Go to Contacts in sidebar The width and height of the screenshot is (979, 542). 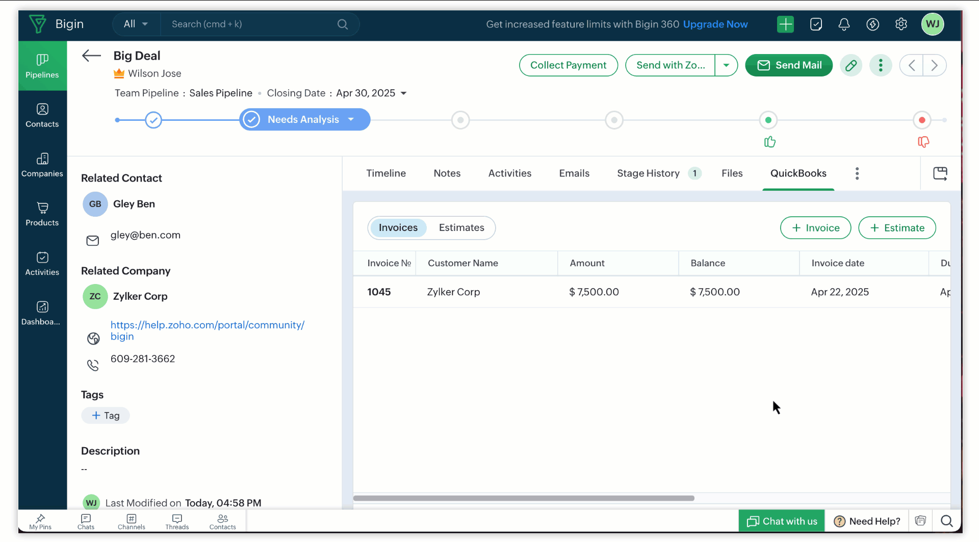click(x=42, y=115)
